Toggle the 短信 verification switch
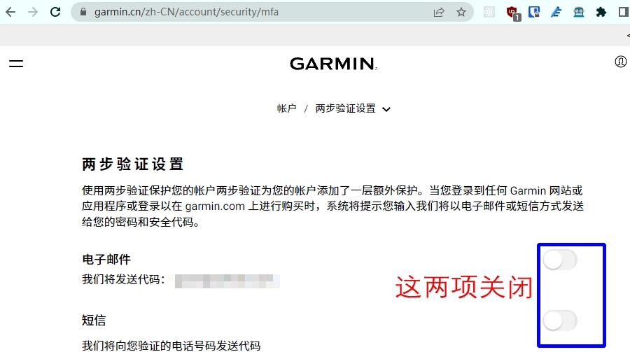 coord(560,321)
